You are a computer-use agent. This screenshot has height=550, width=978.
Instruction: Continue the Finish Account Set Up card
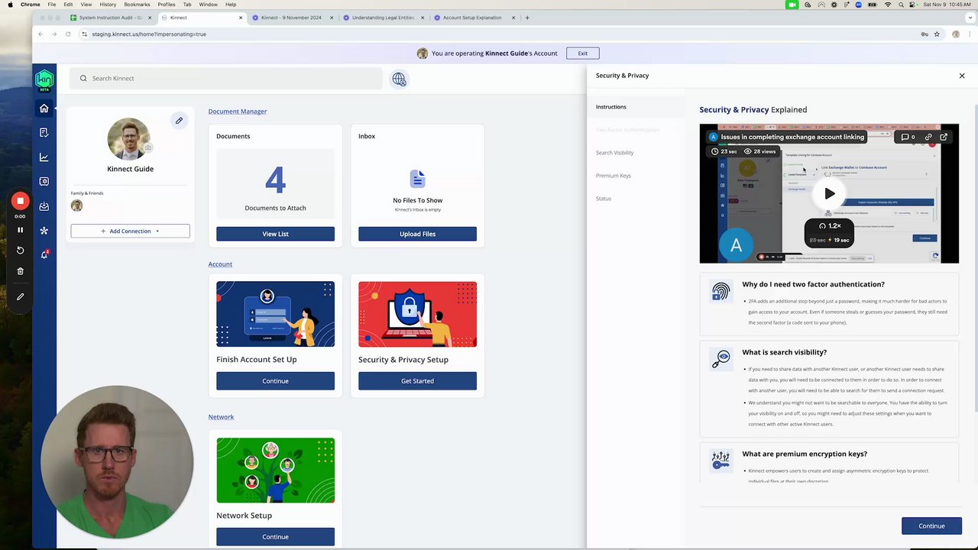275,380
